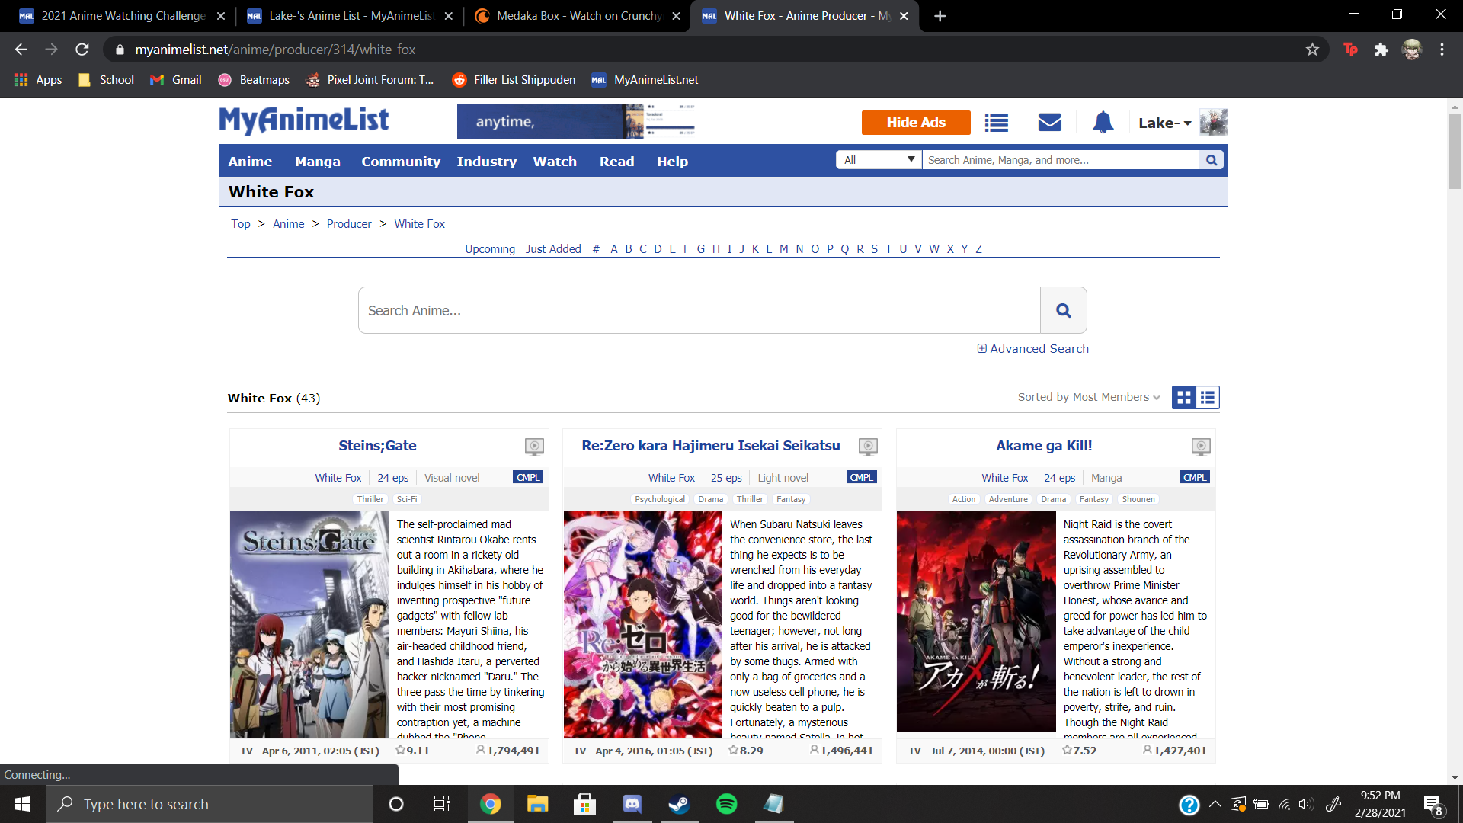
Task: Open Discord from the taskbar
Action: point(632,804)
